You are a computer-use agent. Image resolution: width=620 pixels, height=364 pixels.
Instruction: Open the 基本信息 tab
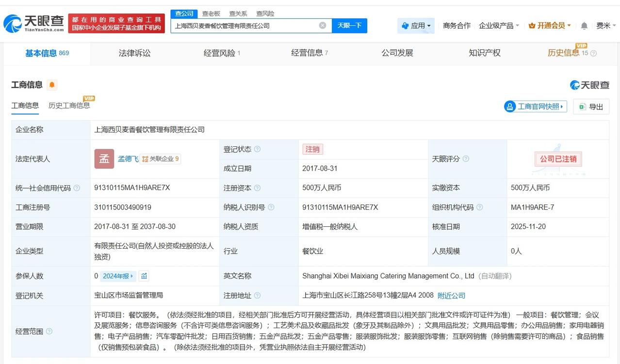[47, 53]
